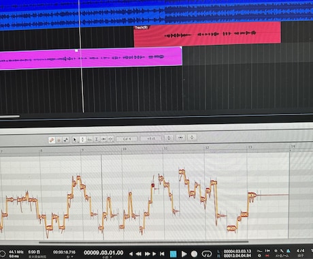Screen dimensions: 313x259
Task: Click the arrangement horizontal scrollbar
Action: coord(10,117)
